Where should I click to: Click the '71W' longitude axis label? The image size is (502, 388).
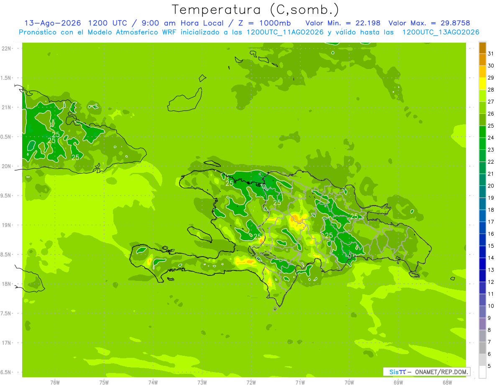[300, 383]
